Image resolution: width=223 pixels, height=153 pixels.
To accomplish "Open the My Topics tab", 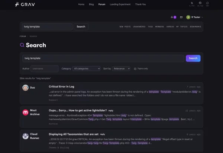I will (x=182, y=27).
